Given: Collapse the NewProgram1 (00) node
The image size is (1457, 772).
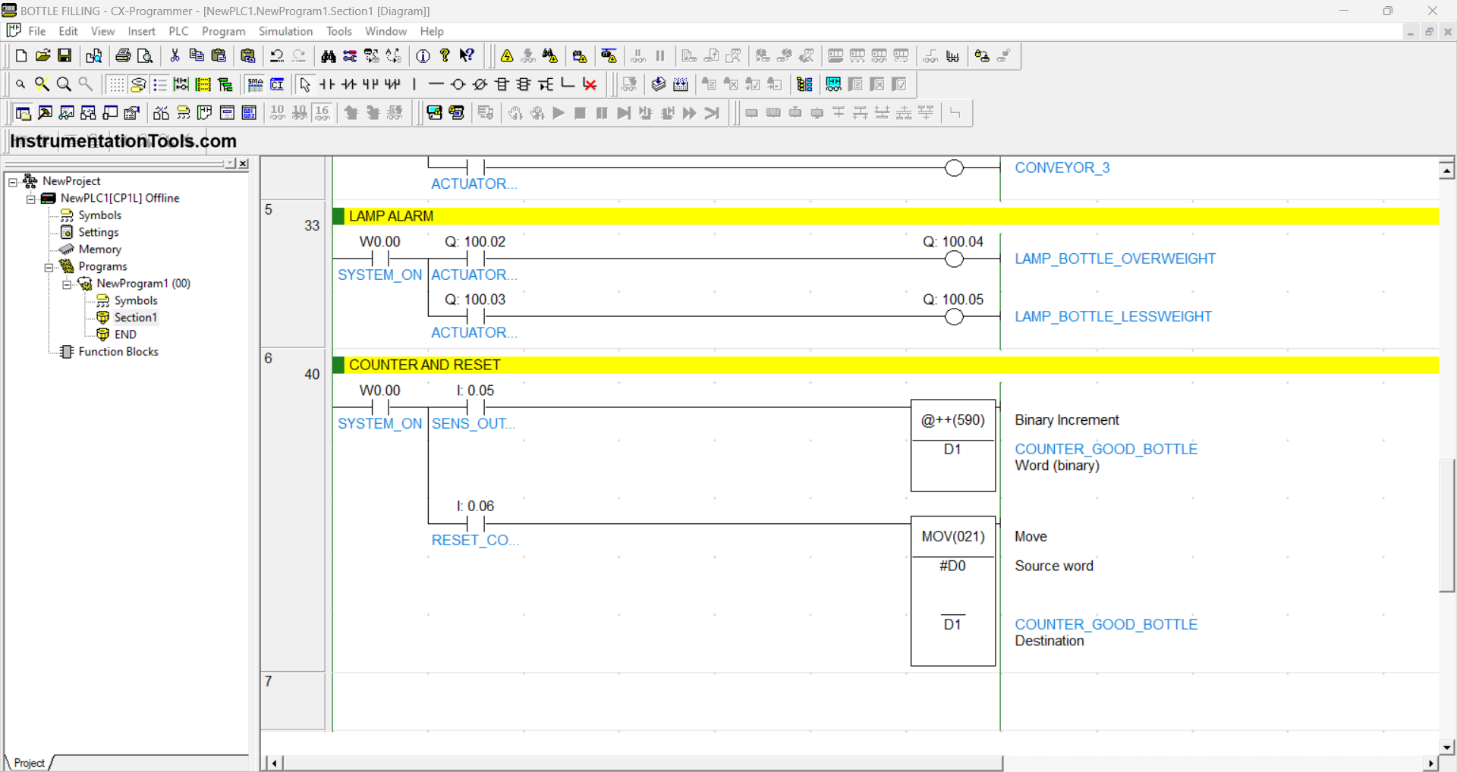Looking at the screenshot, I should coord(68,284).
